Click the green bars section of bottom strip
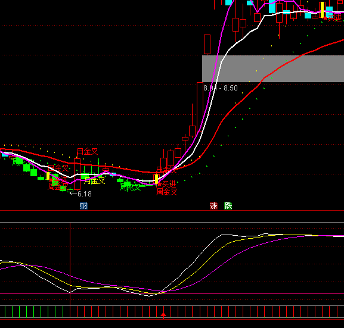This screenshot has width=344, height=328. click(x=34, y=311)
